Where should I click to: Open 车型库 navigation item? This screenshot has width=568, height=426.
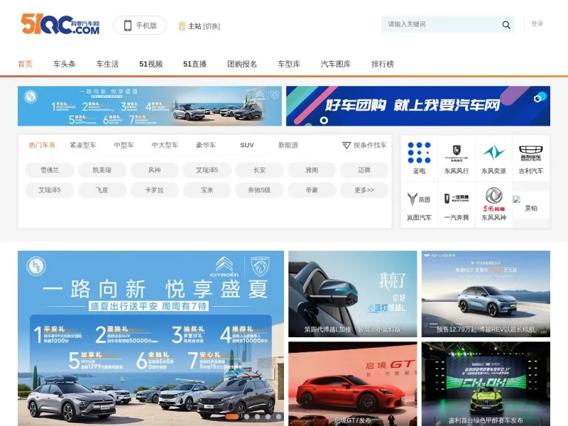point(289,64)
